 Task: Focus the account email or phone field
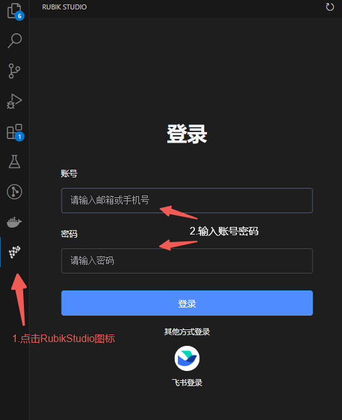click(x=187, y=201)
